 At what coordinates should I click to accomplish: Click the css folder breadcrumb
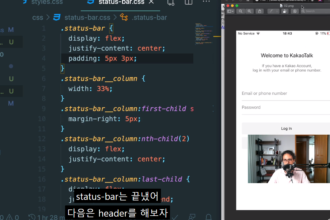click(38, 17)
